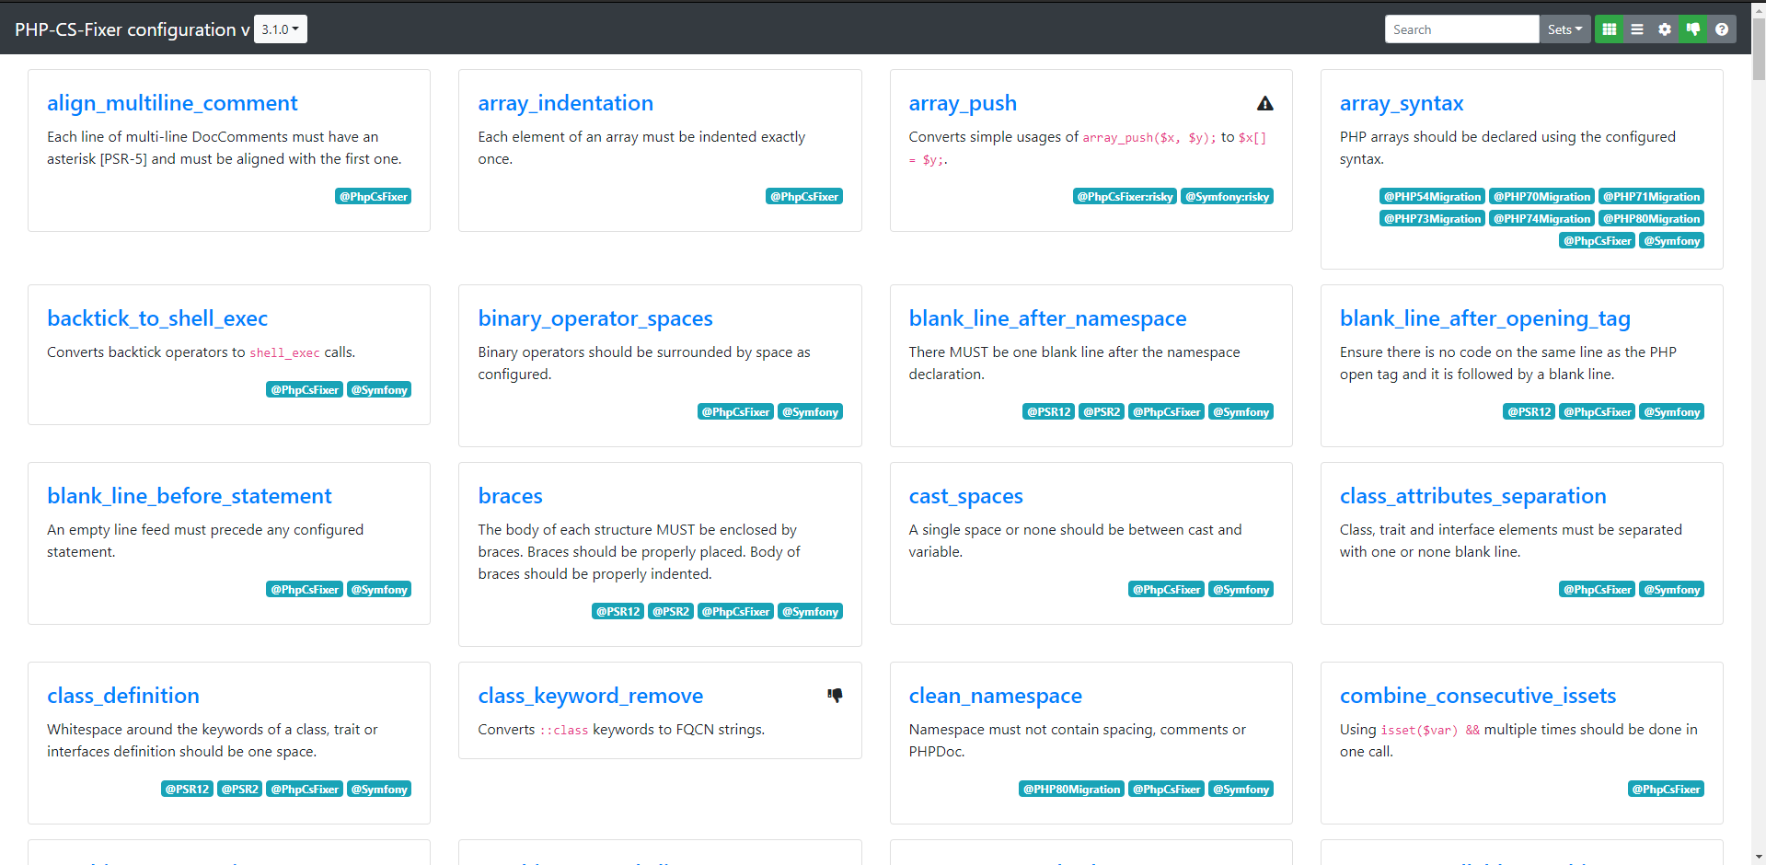The height and width of the screenshot is (865, 1766).
Task: Click the ::class code text in class_keyword_remove
Action: pyautogui.click(x=563, y=731)
